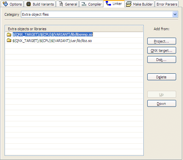
Task: Open the Build Variants tab
Action: [x=40, y=4]
